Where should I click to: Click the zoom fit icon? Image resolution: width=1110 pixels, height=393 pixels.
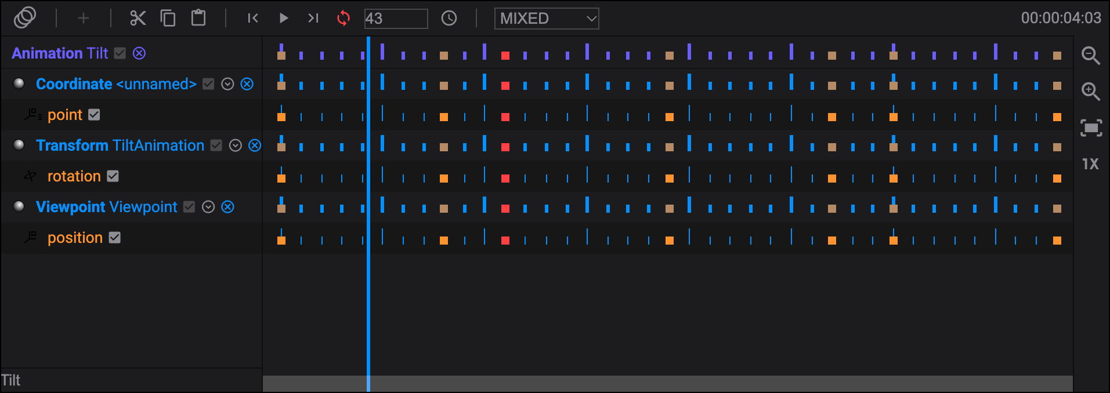click(x=1091, y=128)
